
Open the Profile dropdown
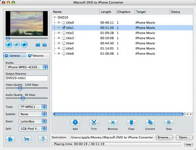(x=27, y=67)
